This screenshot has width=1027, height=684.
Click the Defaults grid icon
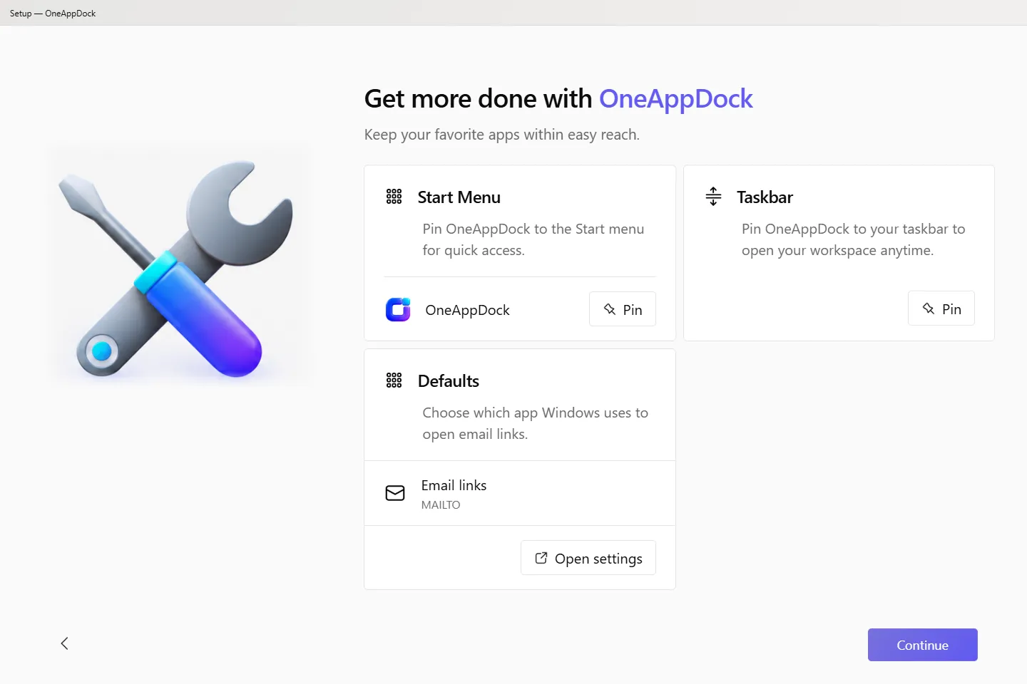click(394, 380)
